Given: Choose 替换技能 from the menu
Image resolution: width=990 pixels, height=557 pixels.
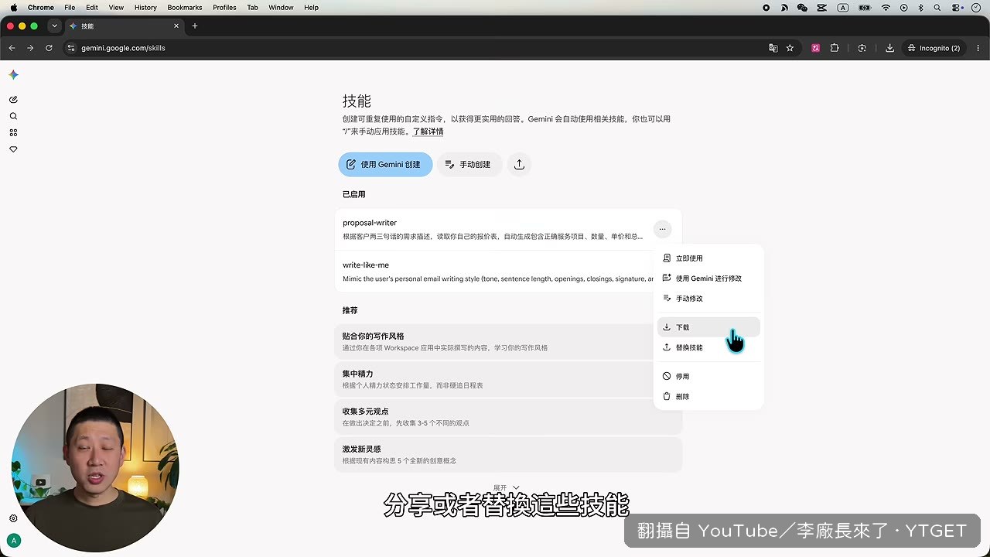Looking at the screenshot, I should (x=708, y=347).
